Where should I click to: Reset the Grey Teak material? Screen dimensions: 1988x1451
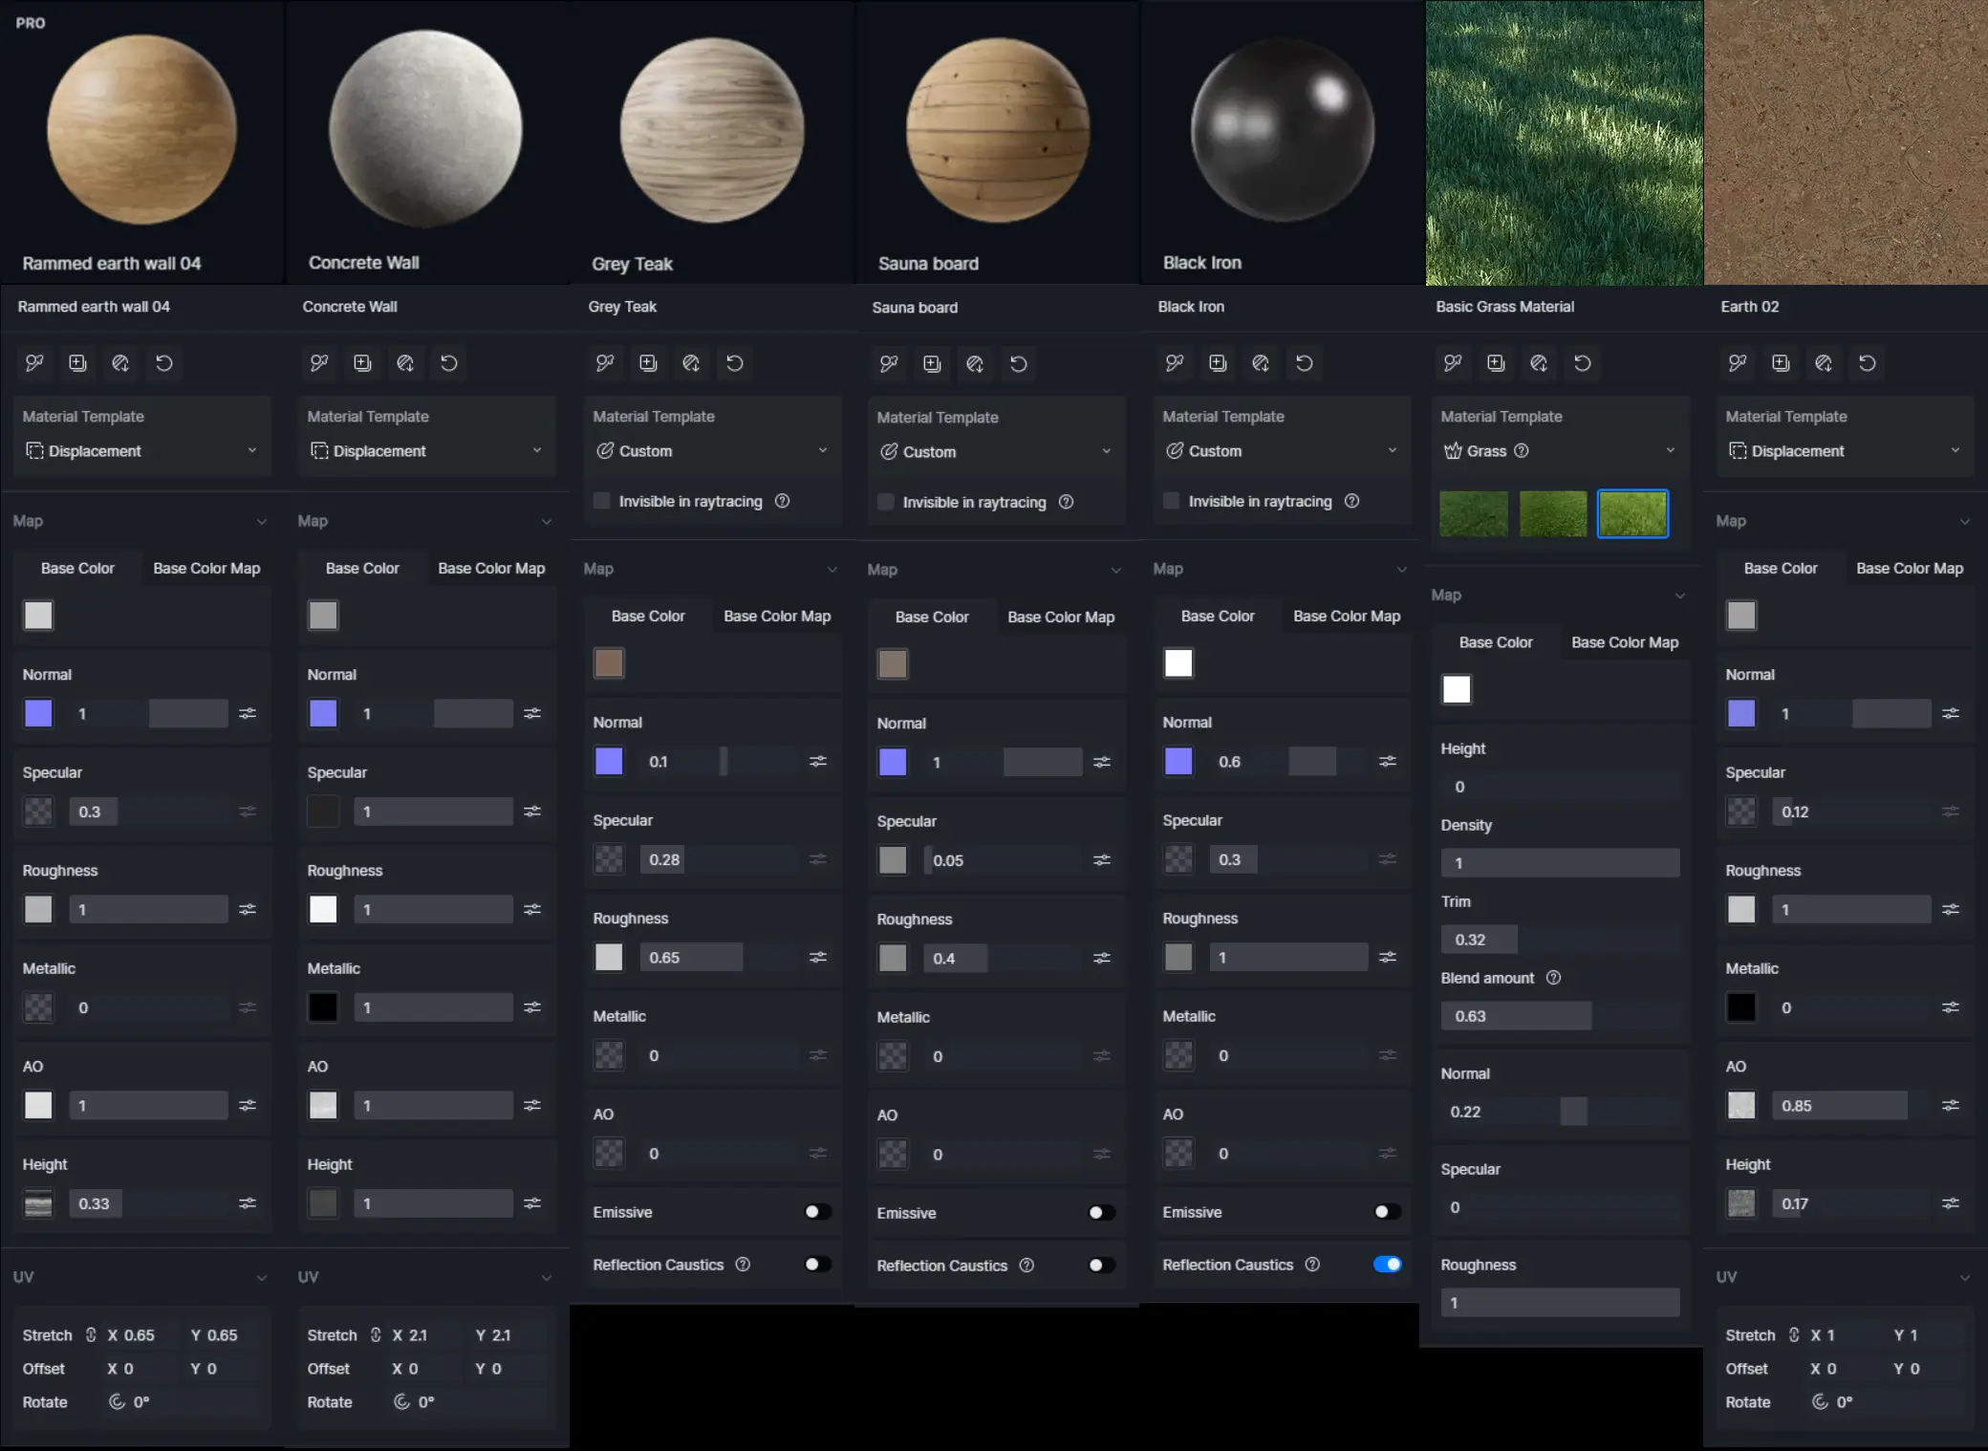[x=735, y=363]
